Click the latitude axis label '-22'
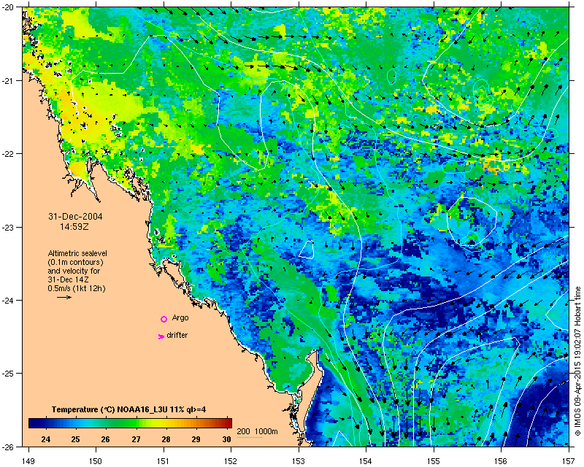Image resolution: width=584 pixels, height=467 pixels. 7,154
